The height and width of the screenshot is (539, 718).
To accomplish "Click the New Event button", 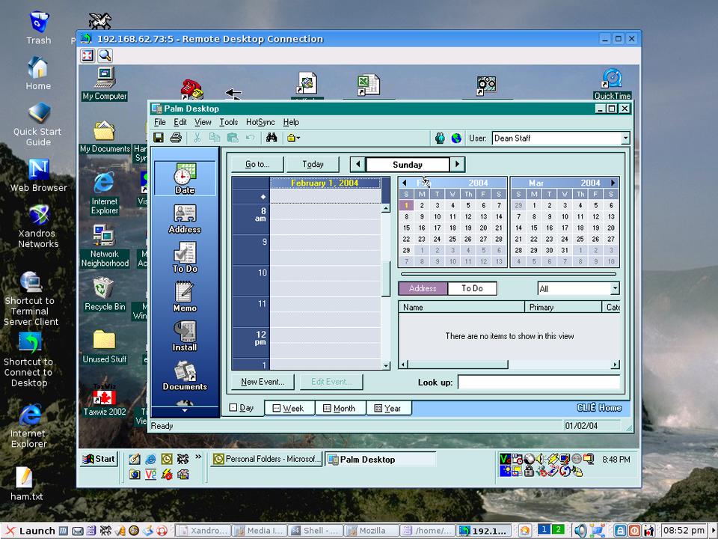I will pos(263,382).
